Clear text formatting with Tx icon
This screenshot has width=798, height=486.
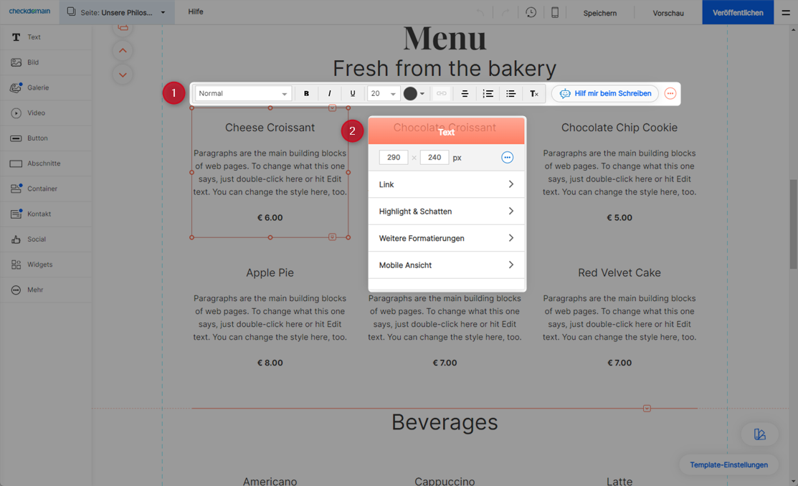click(x=534, y=94)
